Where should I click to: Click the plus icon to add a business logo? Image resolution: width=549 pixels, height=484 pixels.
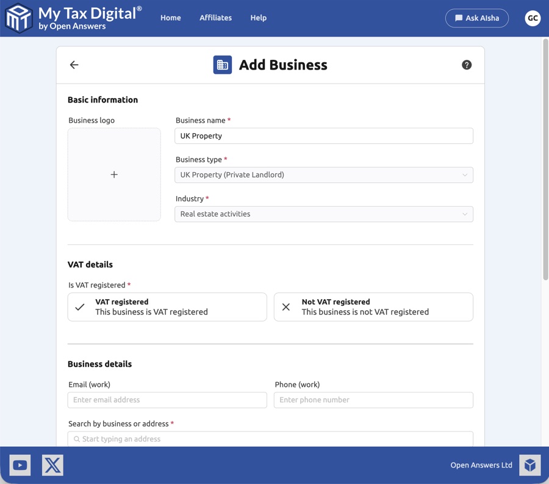(x=114, y=174)
